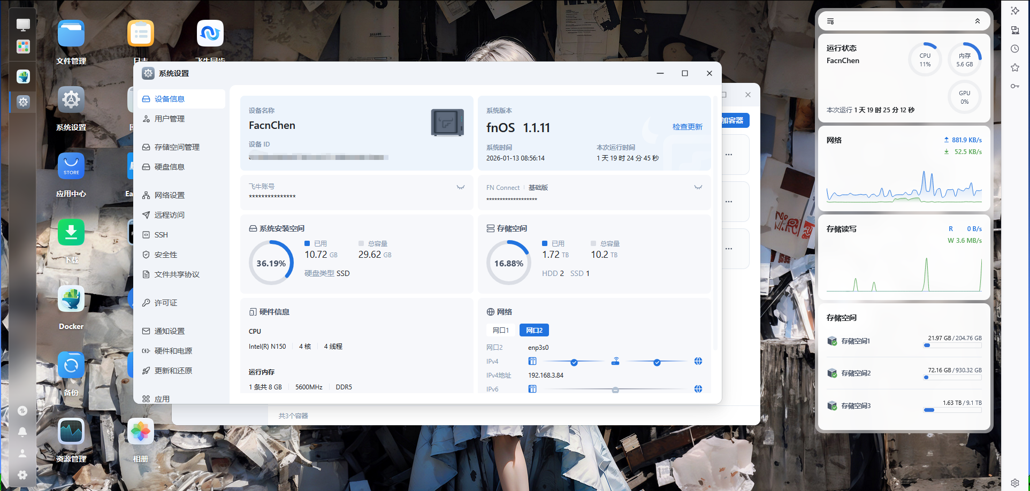Expand the 飞牛账号 account section
Viewport: 1030px width, 491px height.
point(460,187)
